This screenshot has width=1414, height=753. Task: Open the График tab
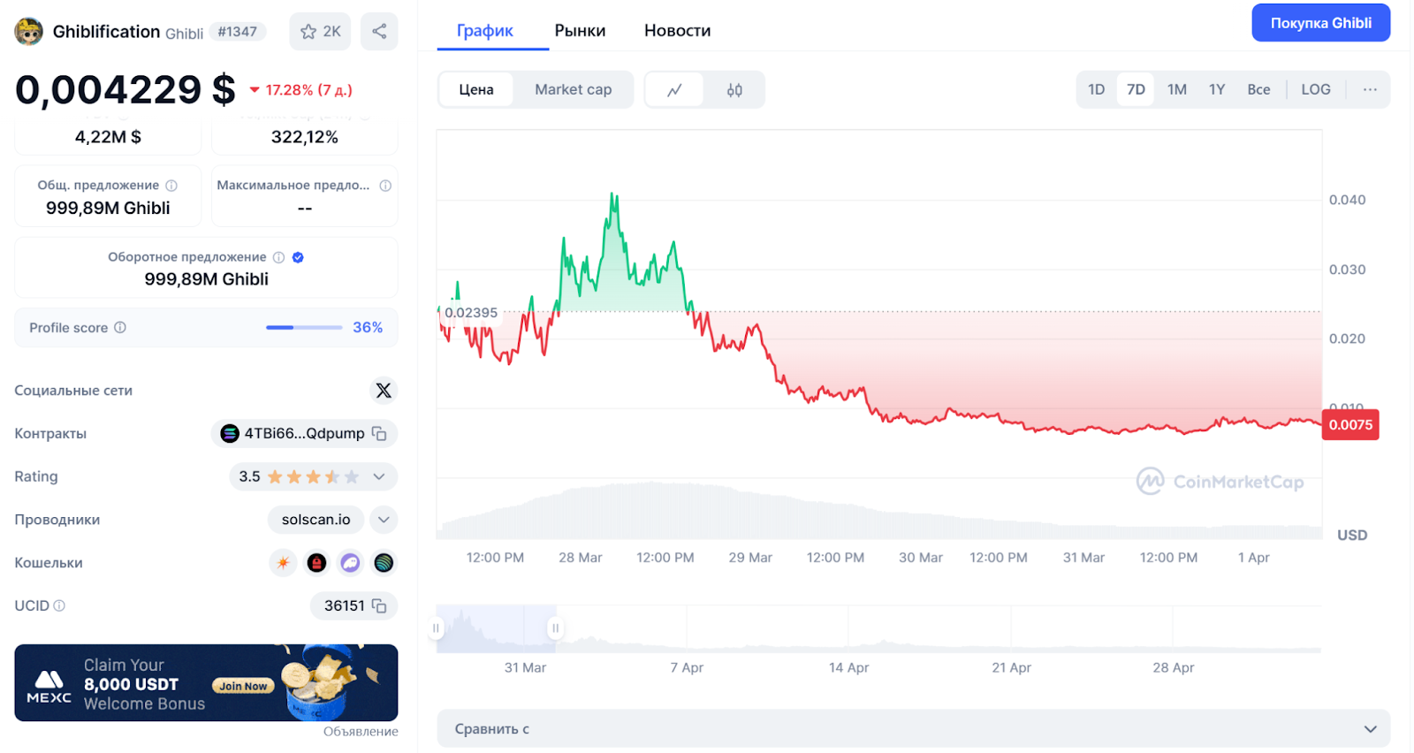pos(484,31)
